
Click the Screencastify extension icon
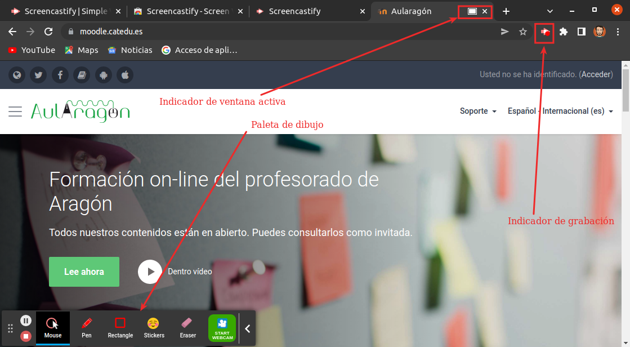point(545,32)
